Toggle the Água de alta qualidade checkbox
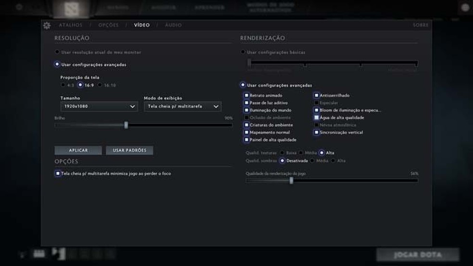 (x=316, y=118)
